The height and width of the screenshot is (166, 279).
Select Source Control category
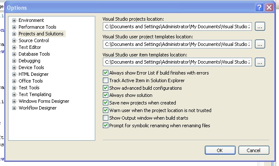[34, 40]
